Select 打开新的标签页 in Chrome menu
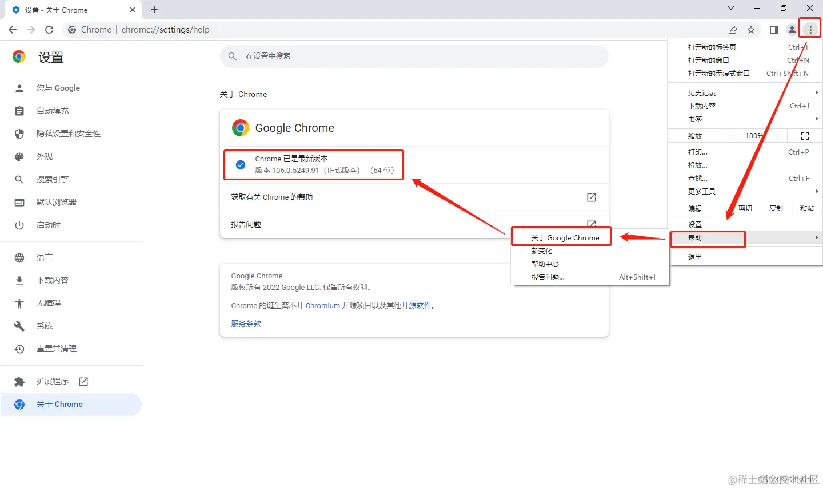823x489 pixels. coord(745,47)
